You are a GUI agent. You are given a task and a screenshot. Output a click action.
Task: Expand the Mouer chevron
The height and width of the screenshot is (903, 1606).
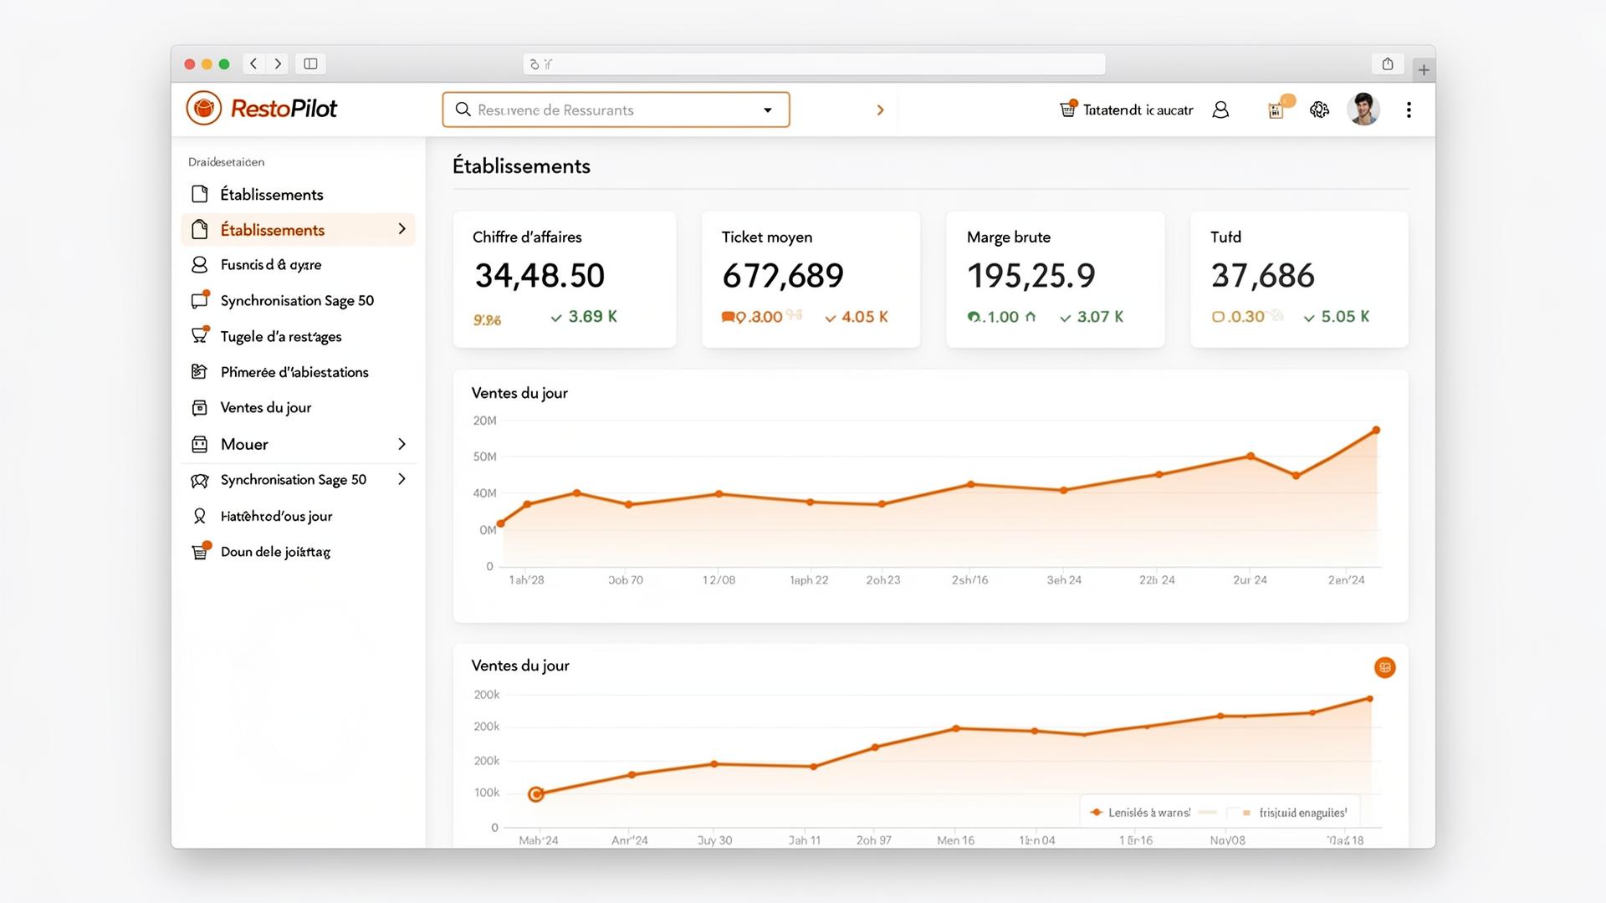coord(401,444)
